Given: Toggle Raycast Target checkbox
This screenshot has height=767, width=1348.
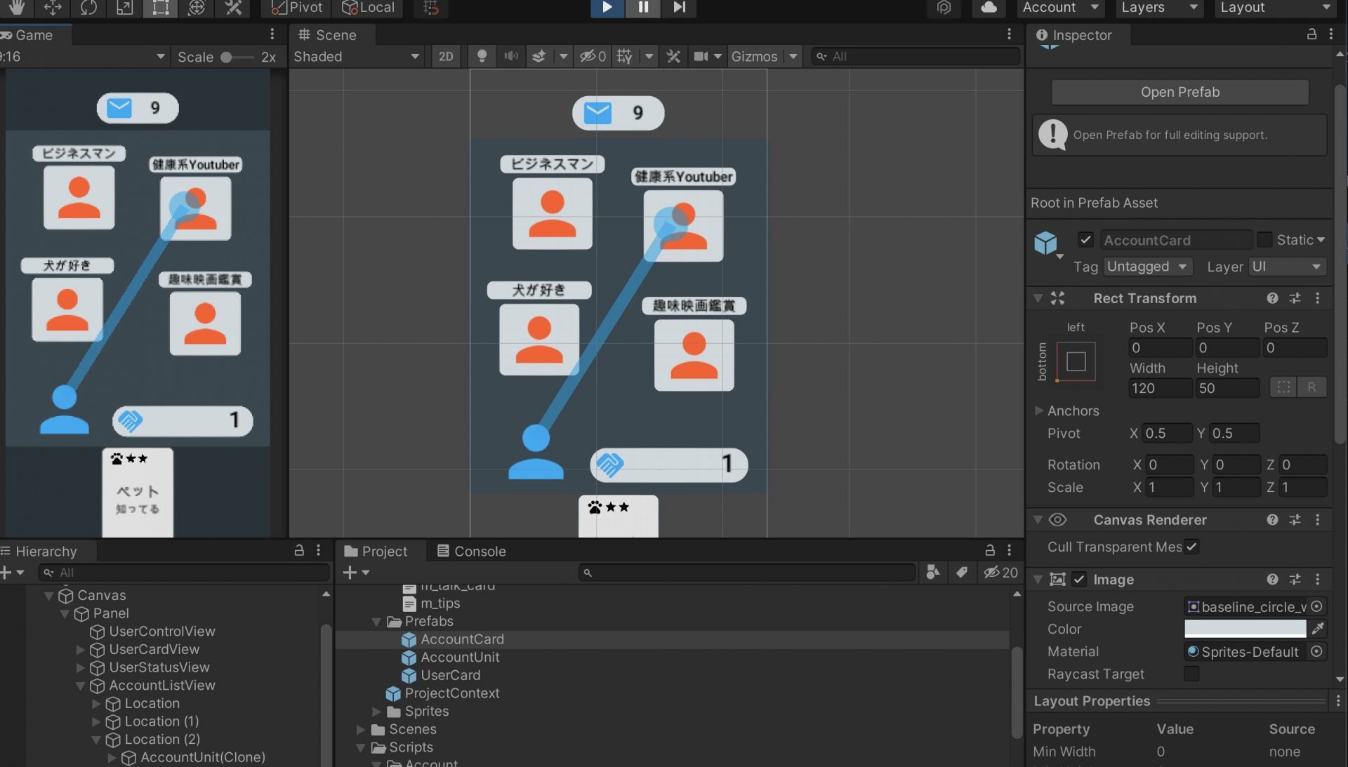Looking at the screenshot, I should tap(1191, 674).
